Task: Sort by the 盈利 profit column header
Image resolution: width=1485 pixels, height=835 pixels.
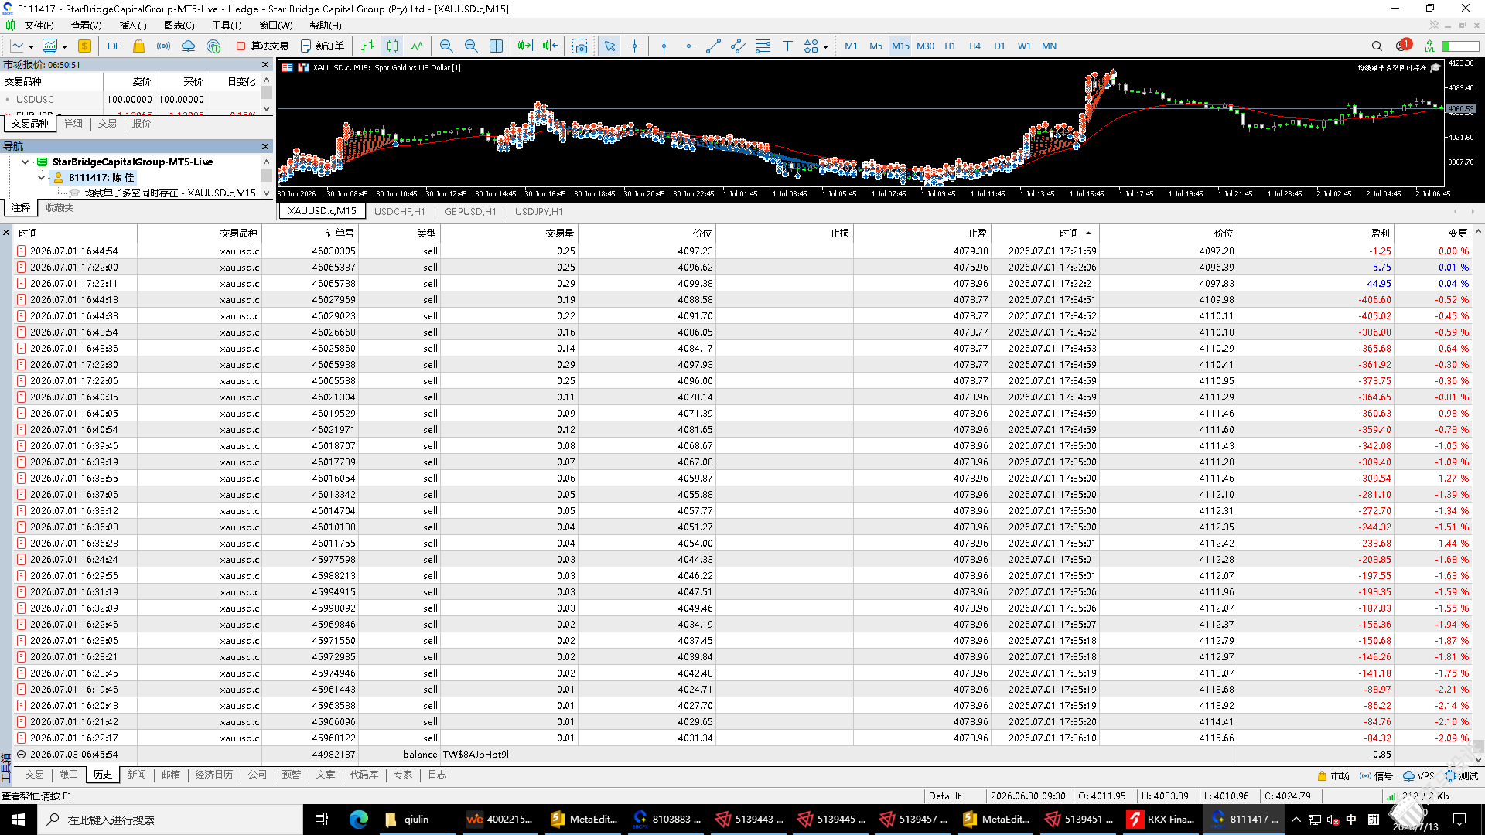Action: 1381,233
